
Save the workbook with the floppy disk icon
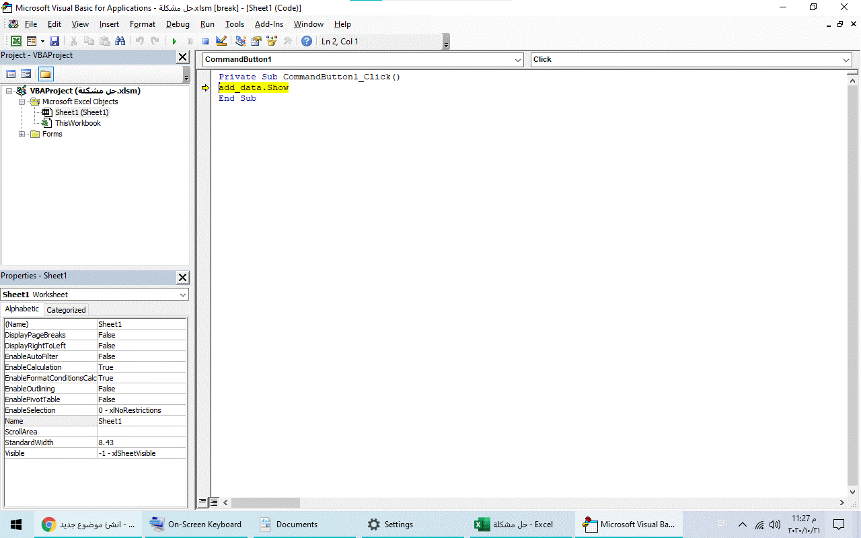[54, 41]
